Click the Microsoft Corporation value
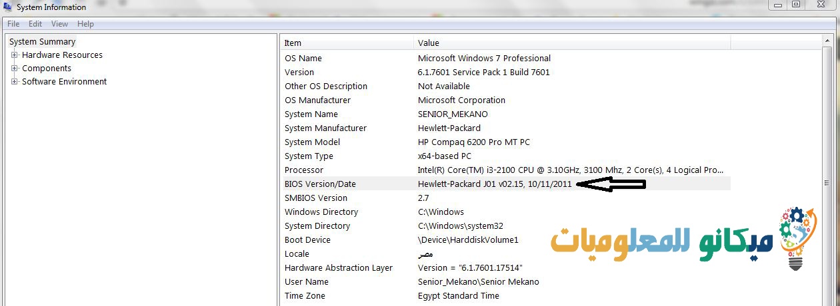This screenshot has width=840, height=306. click(x=461, y=100)
